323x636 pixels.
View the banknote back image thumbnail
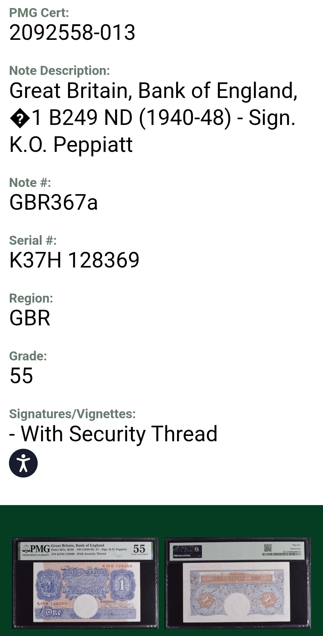(237, 583)
